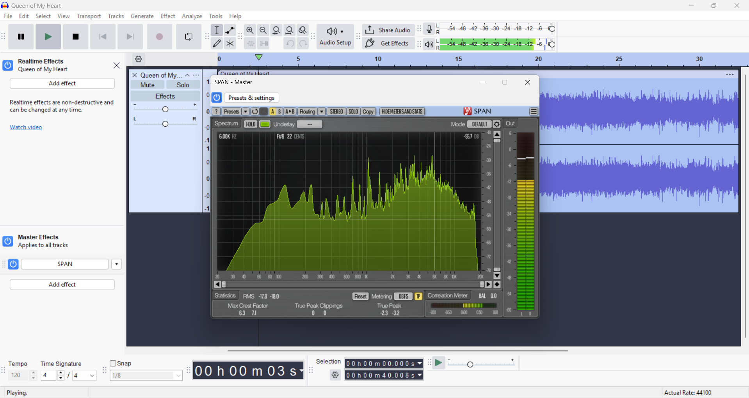Open the timeline options gear

(139, 59)
